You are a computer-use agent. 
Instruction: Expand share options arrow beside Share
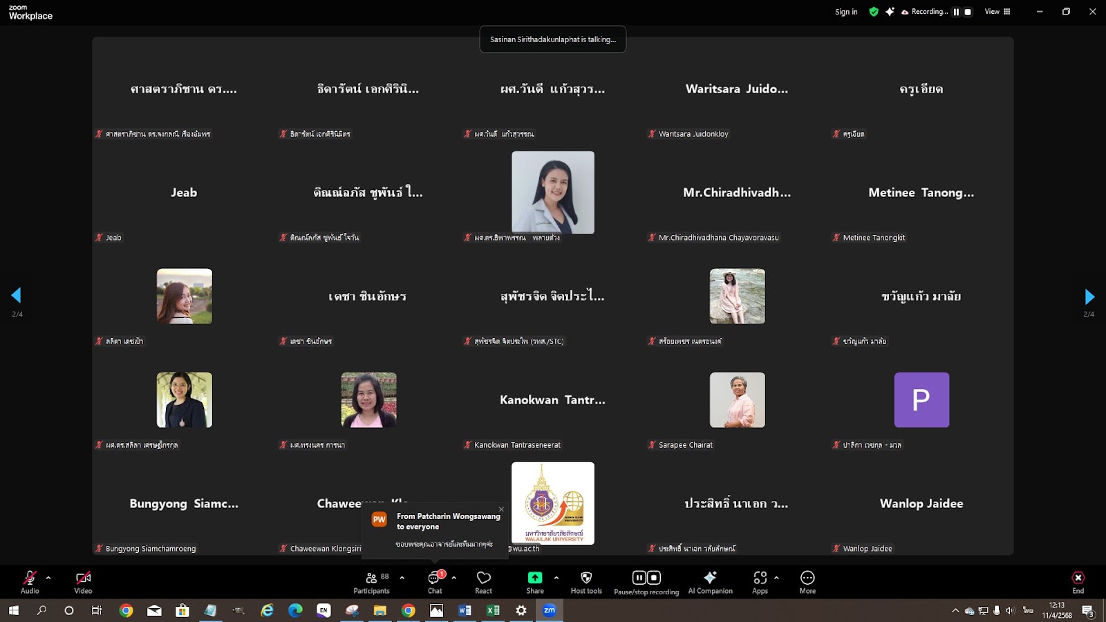pos(556,578)
